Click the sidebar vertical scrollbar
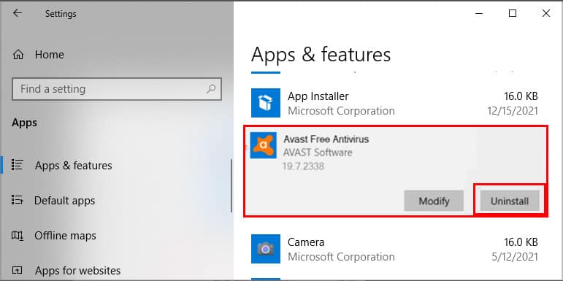This screenshot has width=563, height=281. point(231,185)
